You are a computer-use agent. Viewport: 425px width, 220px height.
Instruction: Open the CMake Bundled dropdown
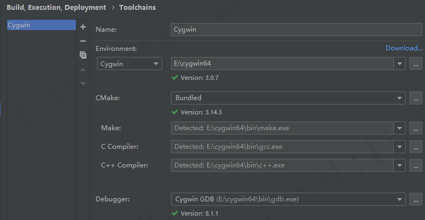point(288,98)
